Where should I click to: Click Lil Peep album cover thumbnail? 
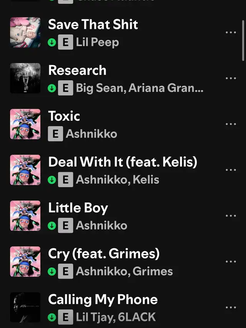[x=25, y=32]
